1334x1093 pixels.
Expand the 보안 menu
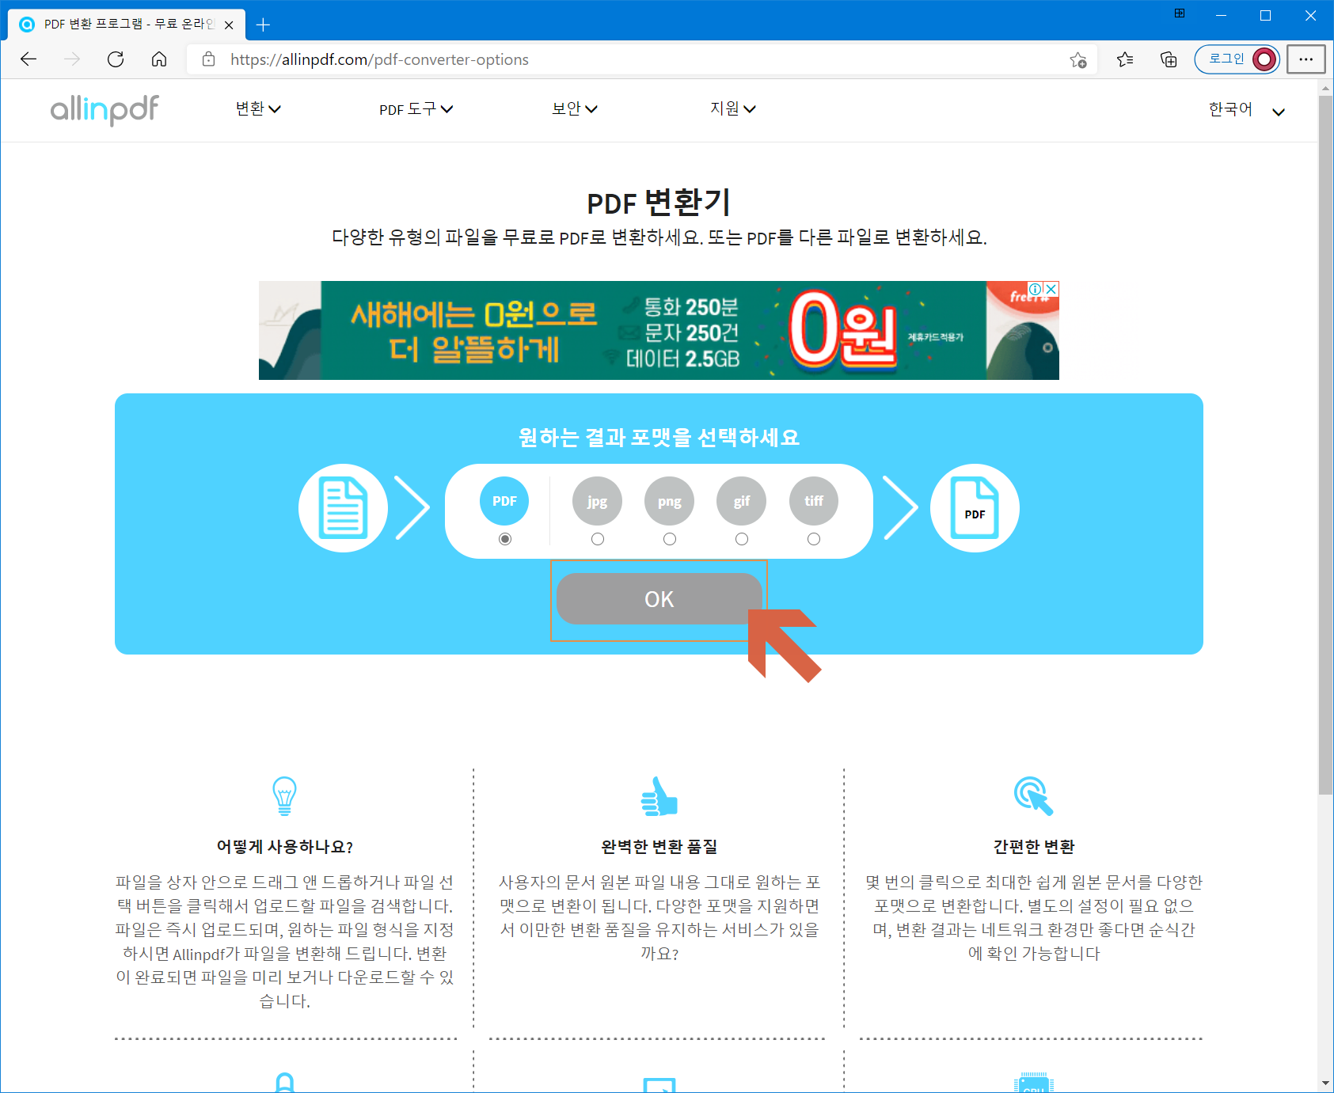pyautogui.click(x=575, y=109)
